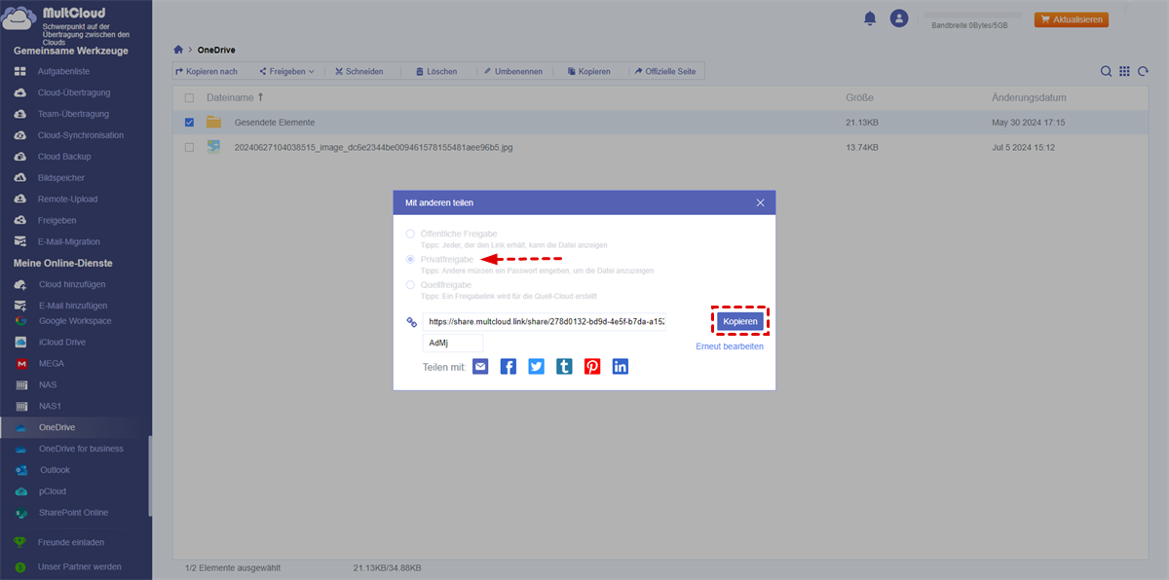Click Erneut bearbeiten link
This screenshot has width=1169, height=580.
coord(730,346)
